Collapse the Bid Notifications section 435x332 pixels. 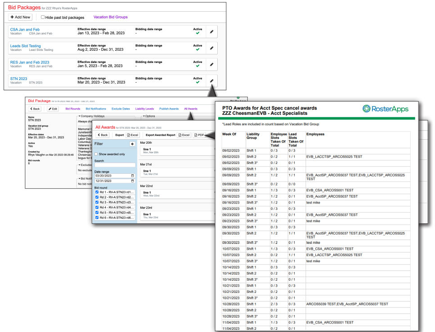point(79,179)
